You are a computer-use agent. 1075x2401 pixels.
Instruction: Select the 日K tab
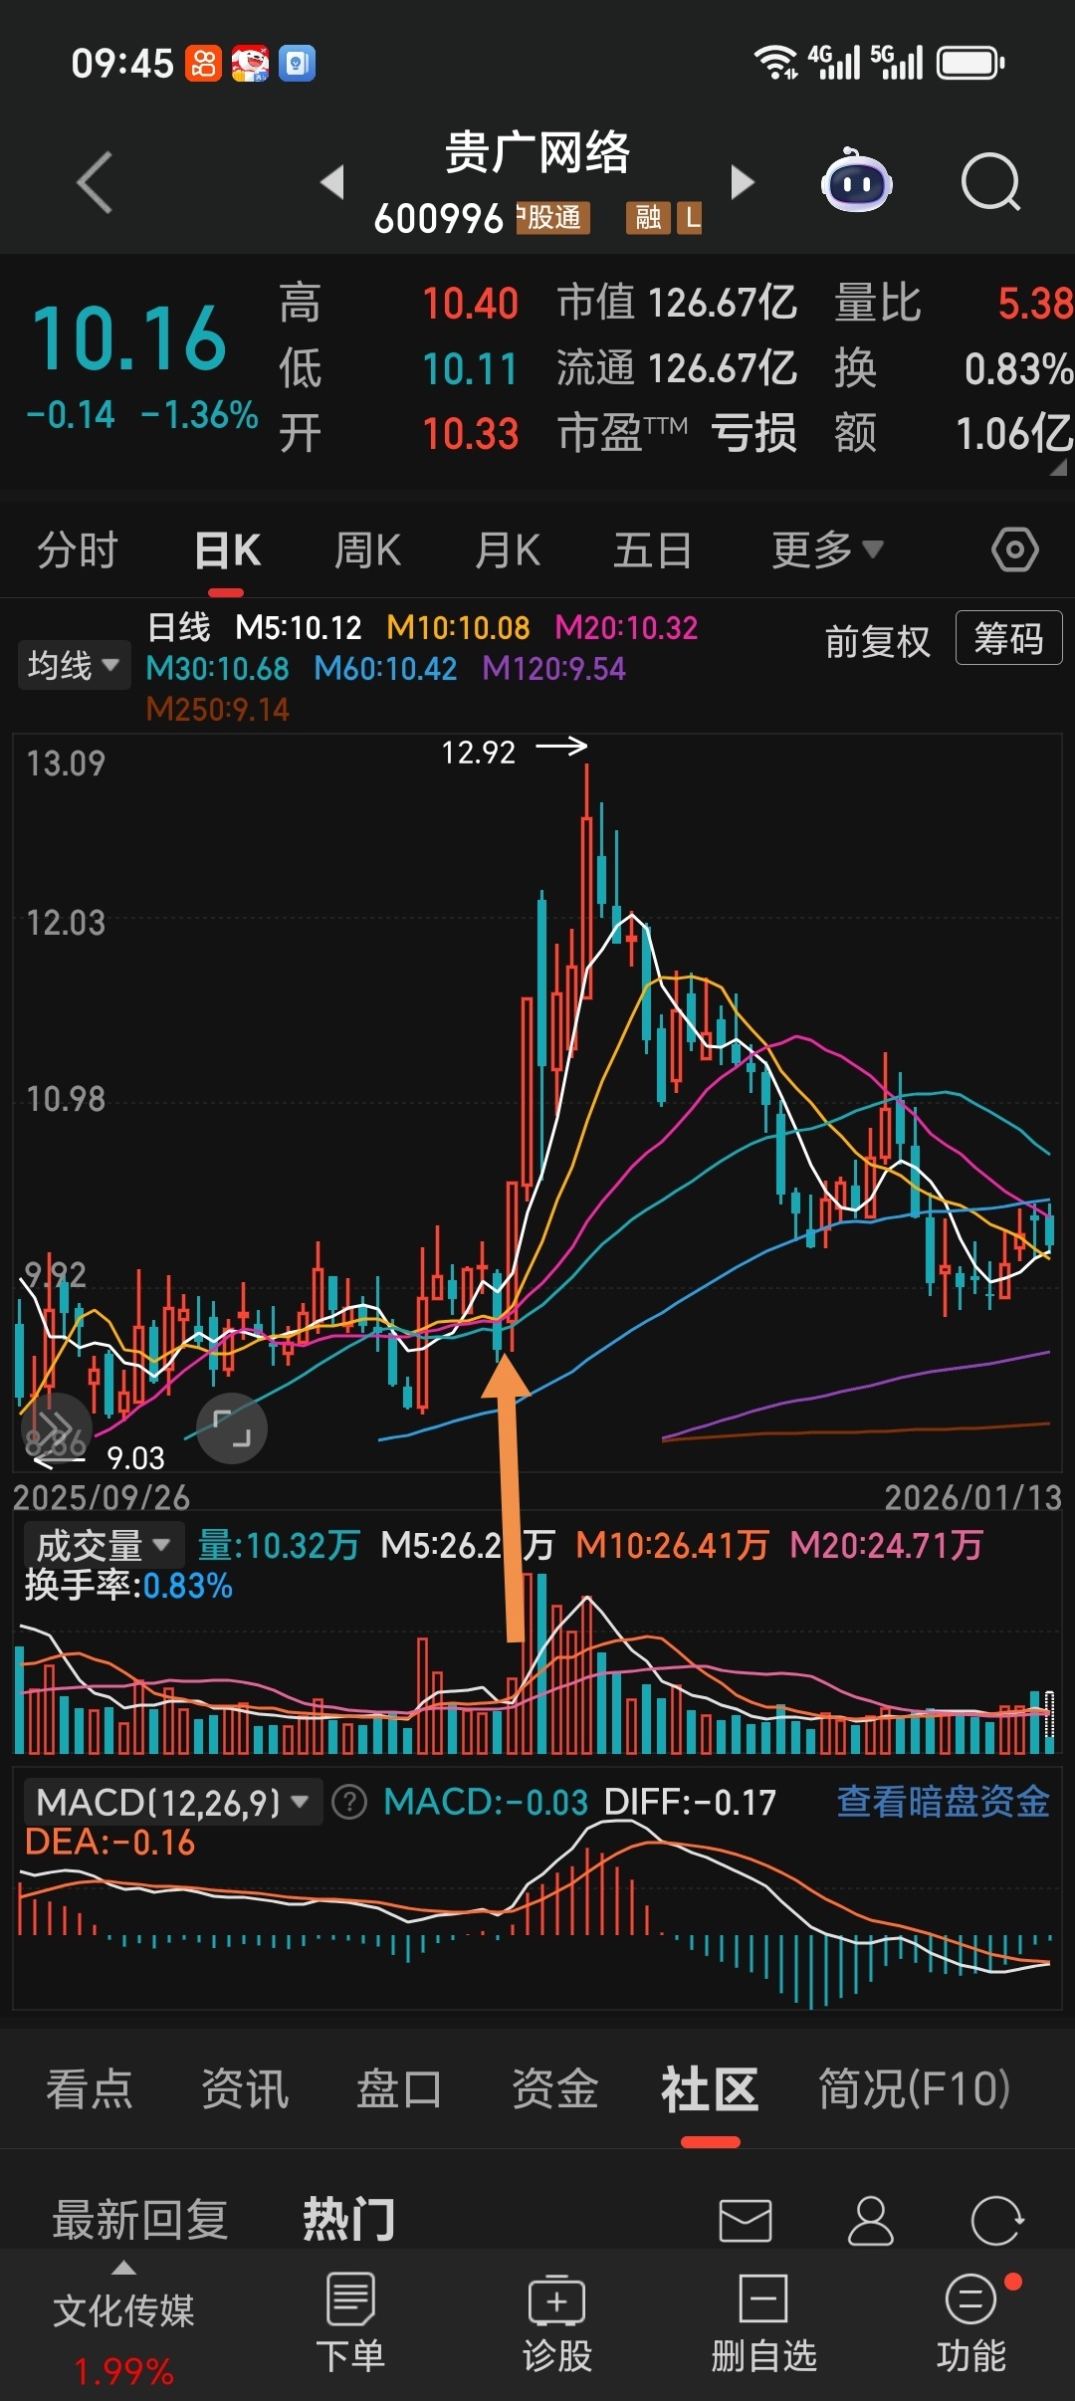[x=228, y=549]
